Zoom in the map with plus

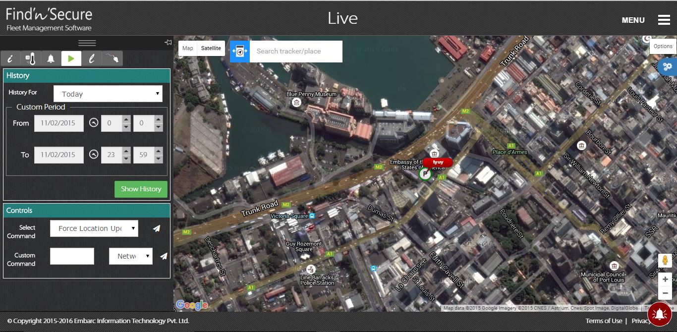pos(665,279)
